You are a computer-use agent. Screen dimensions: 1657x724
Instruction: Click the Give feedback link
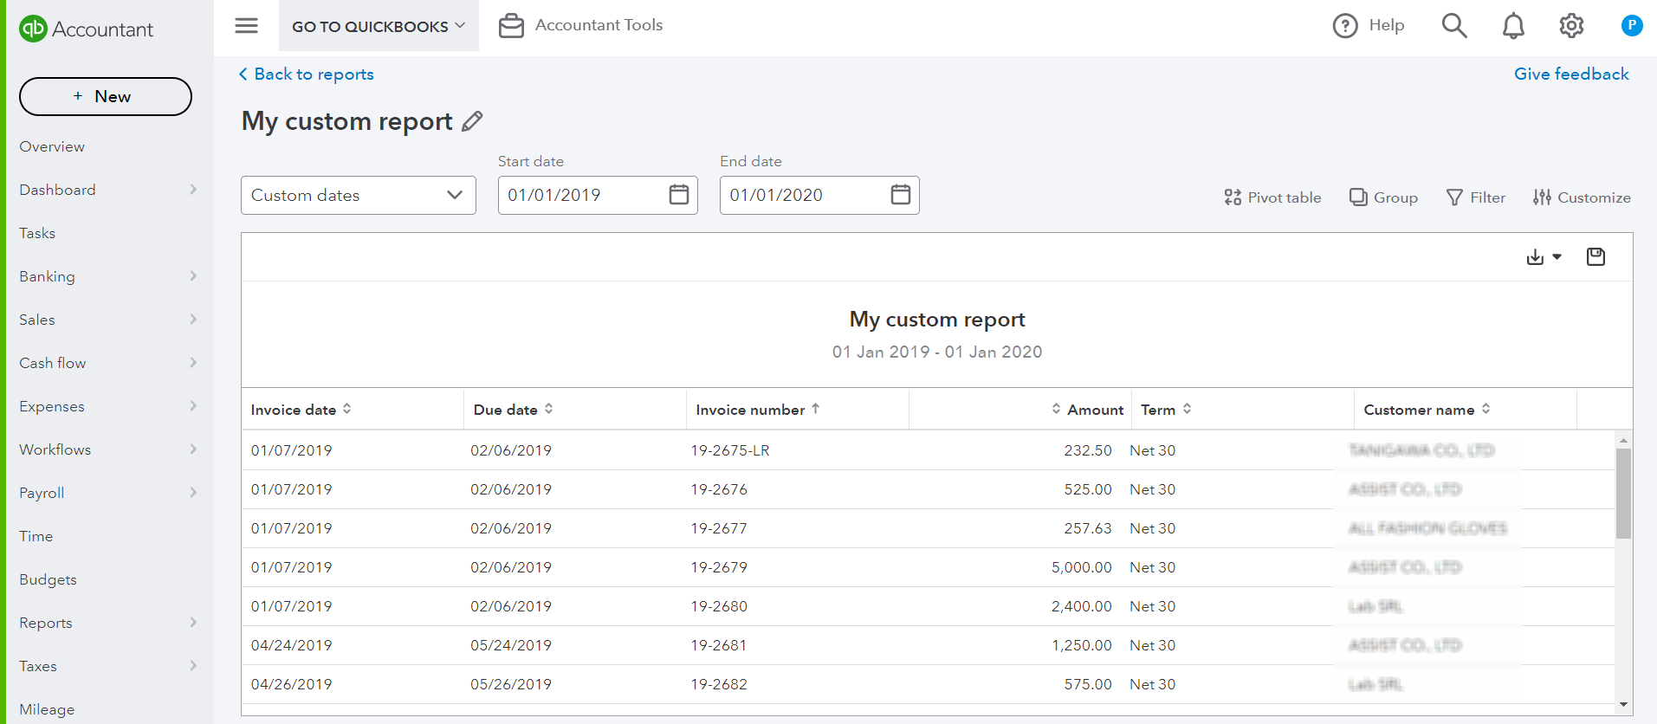[x=1571, y=74]
